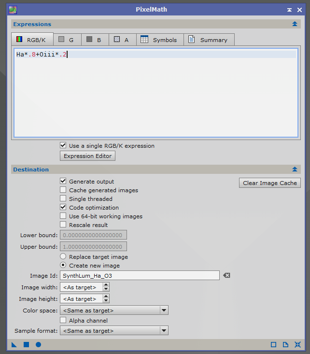Enable Alpha channel checkbox
This screenshot has width=310, height=354.
(x=63, y=320)
